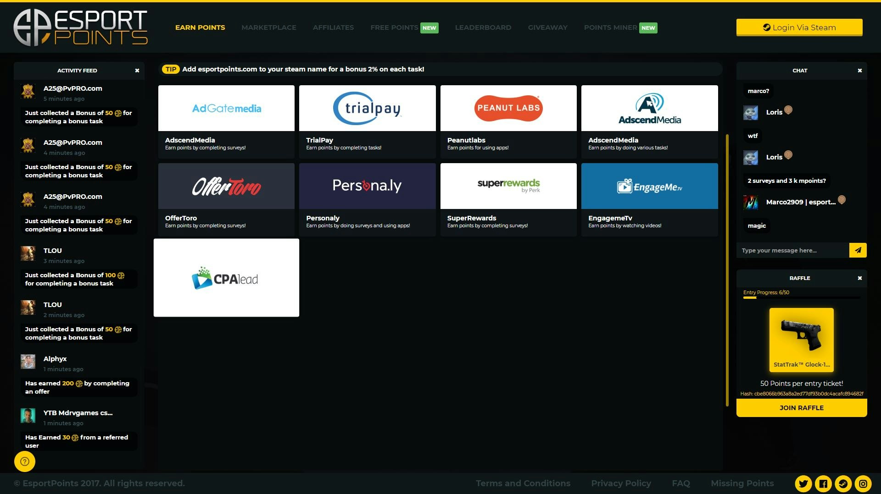Open the SuperRewards offer card
This screenshot has width=881, height=494.
[508, 199]
